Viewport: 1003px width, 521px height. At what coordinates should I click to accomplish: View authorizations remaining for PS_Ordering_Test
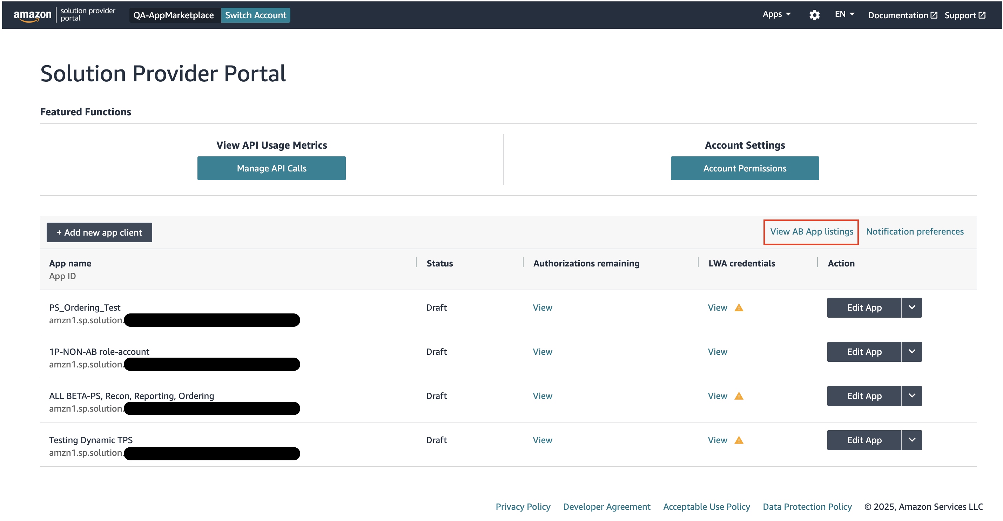(543, 307)
